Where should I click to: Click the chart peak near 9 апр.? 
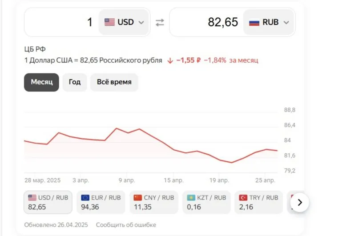click(x=117, y=128)
